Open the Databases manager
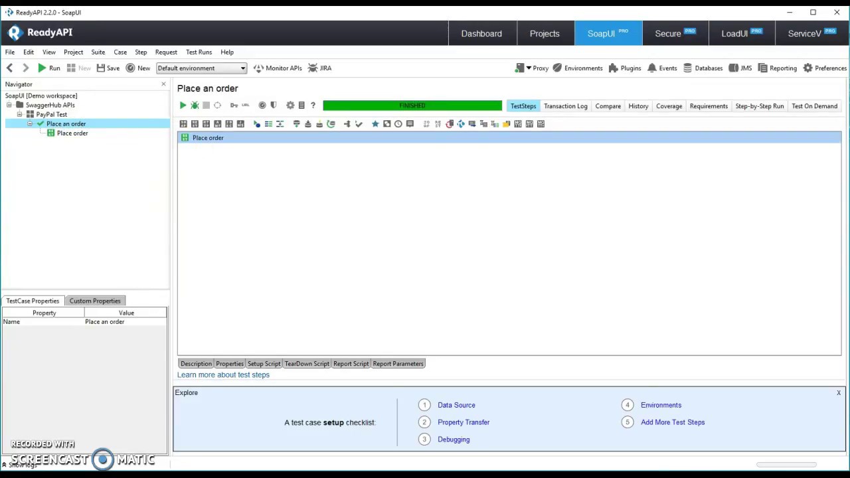The image size is (850, 478). coord(703,68)
